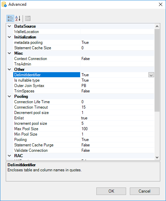The width and height of the screenshot is (166, 201).
Task: Select the Increment pool size property
Action: coord(47,123)
